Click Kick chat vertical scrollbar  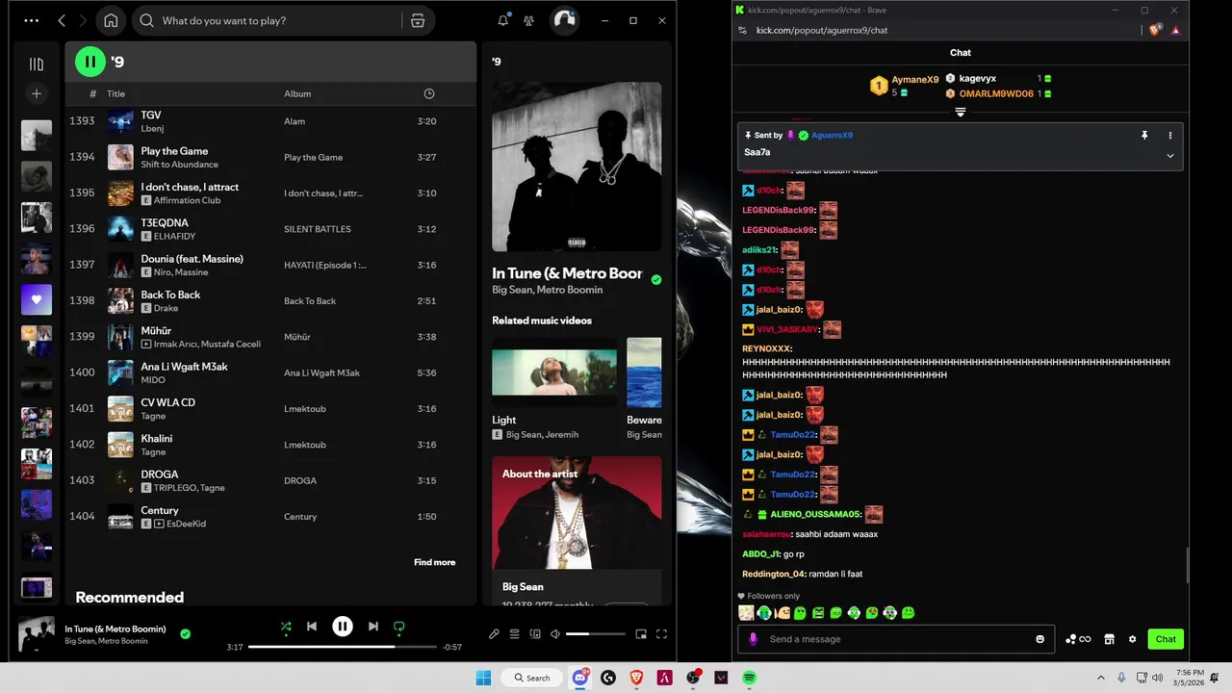tap(1187, 566)
